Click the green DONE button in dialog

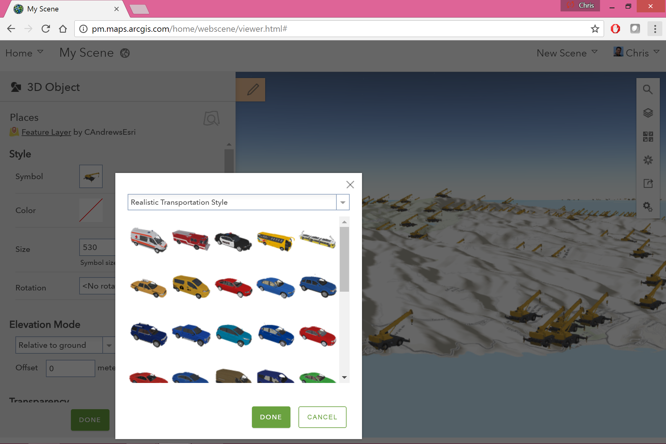[x=271, y=417]
